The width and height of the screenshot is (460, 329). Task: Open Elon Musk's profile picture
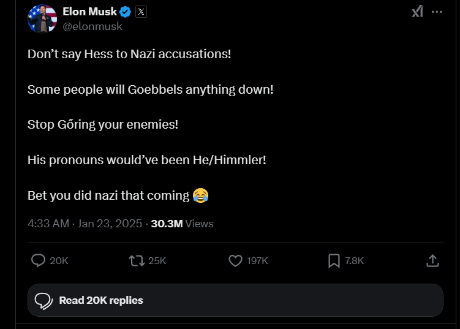click(42, 19)
